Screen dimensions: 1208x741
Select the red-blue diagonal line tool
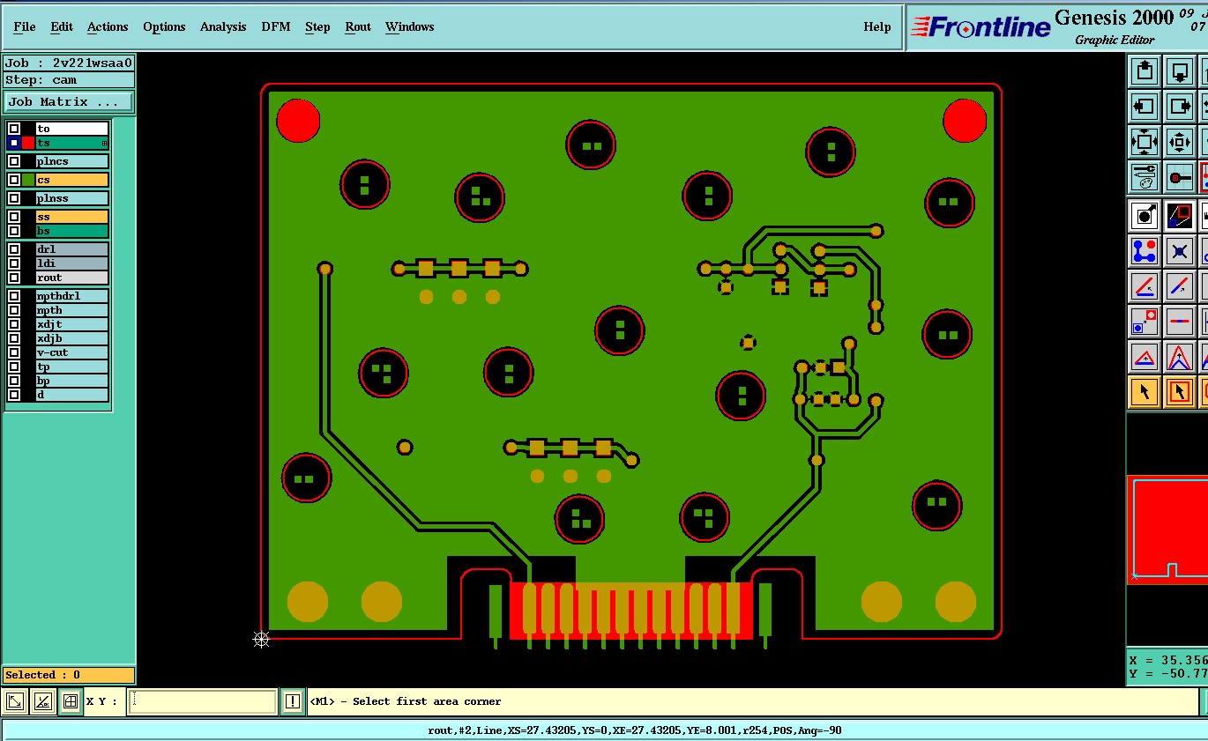tap(1180, 285)
